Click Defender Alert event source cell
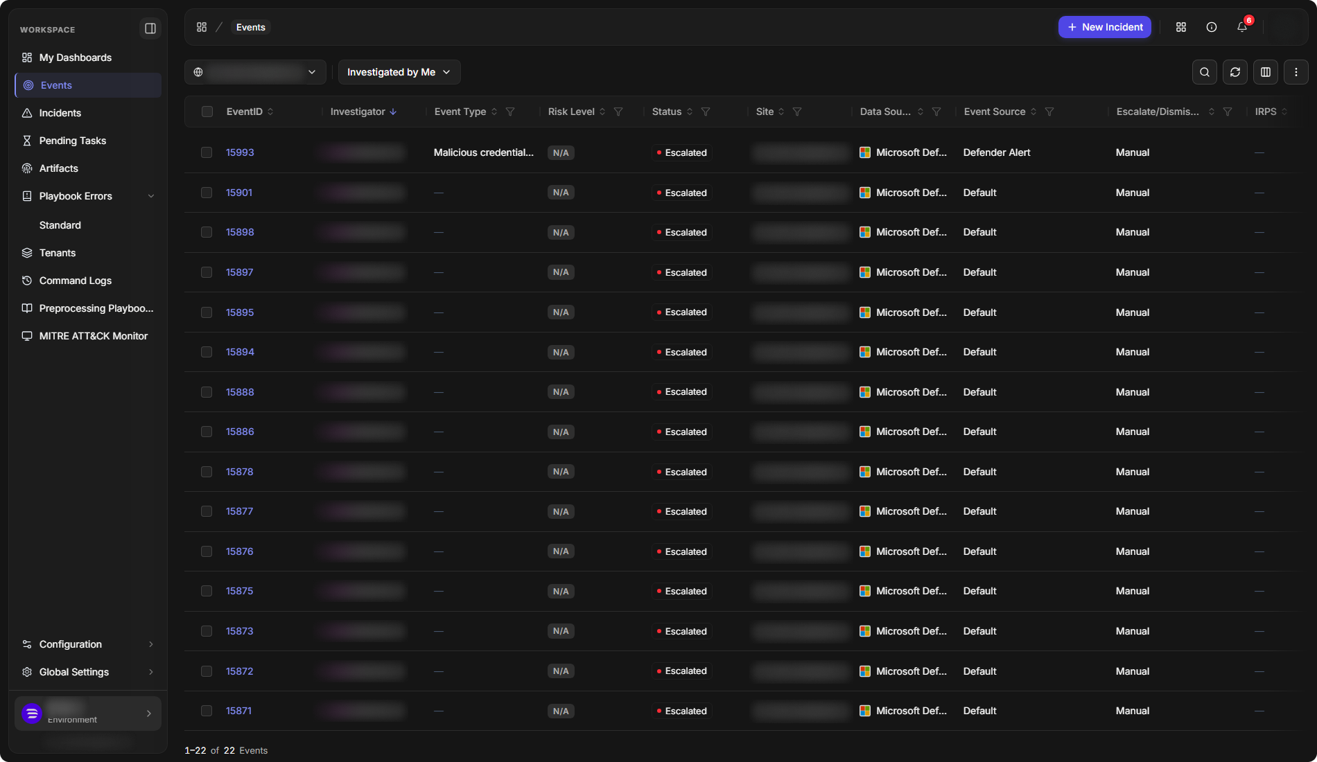Viewport: 1317px width, 762px height. [x=997, y=152]
